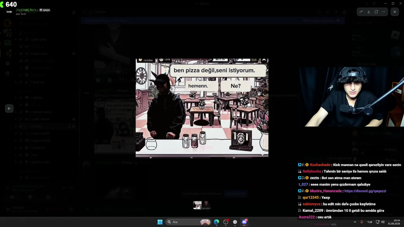The height and width of the screenshot is (227, 404).
Task: Open the discord.gg/qaqazzi invite link in chat
Action: 365,191
